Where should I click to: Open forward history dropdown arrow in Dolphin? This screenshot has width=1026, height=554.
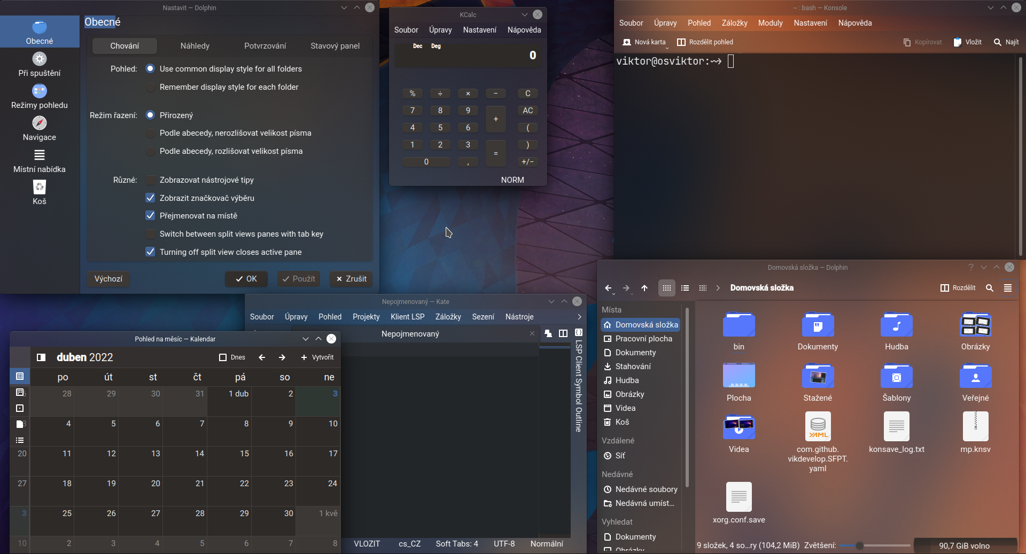coord(632,294)
